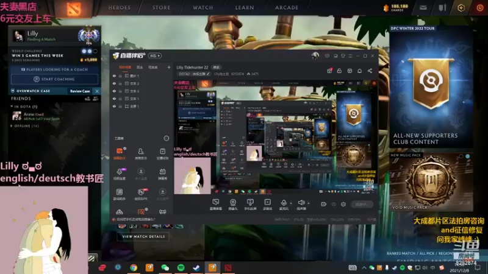Toggle visibility of 文本 1 source
This screenshot has height=274, width=488.
click(x=114, y=99)
